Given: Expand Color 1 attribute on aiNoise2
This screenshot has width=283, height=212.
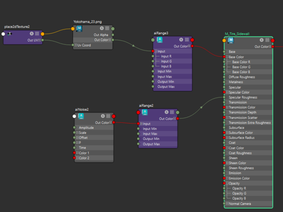Looking at the screenshot, I should [77, 153].
